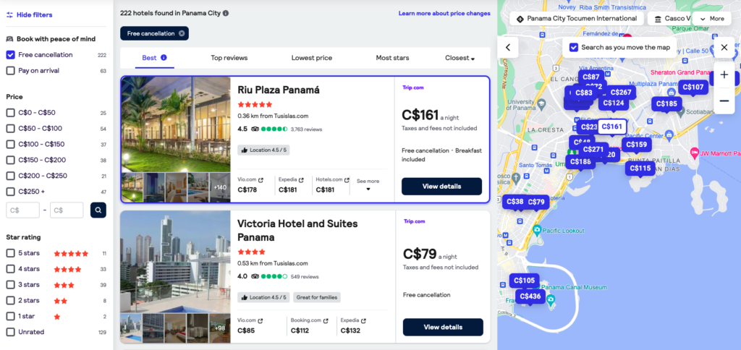Viewport: 741px width, 350px height.
Task: Switch to the Top reviews tab
Action: point(229,58)
